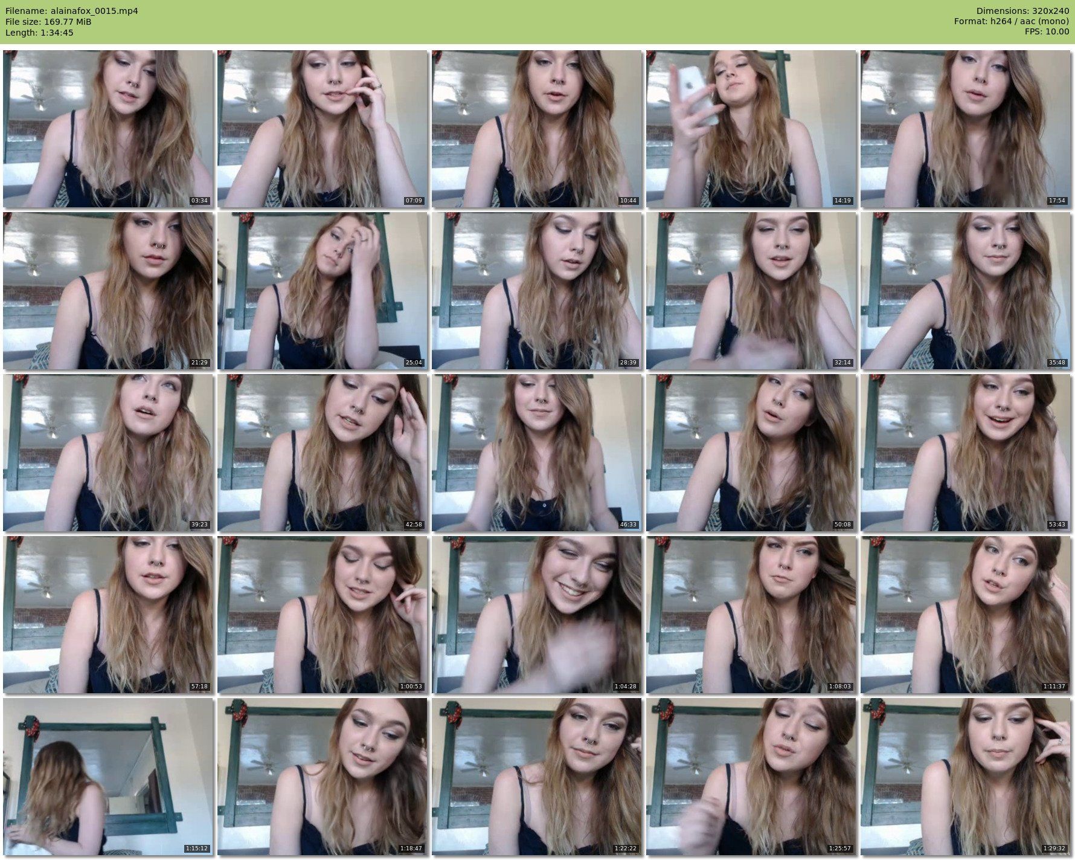Open the thumbnail at 1:18:47

[322, 777]
